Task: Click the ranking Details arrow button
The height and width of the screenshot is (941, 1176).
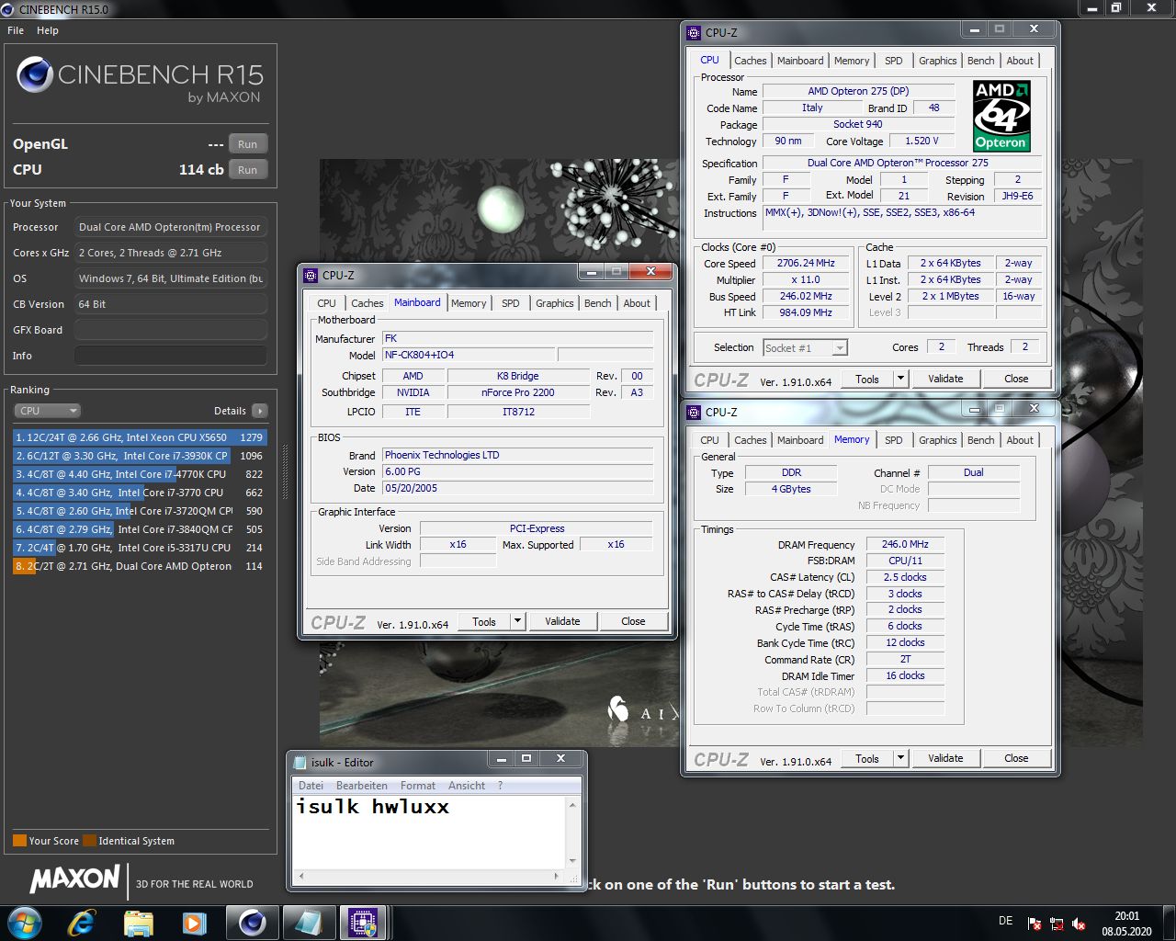Action: click(260, 411)
